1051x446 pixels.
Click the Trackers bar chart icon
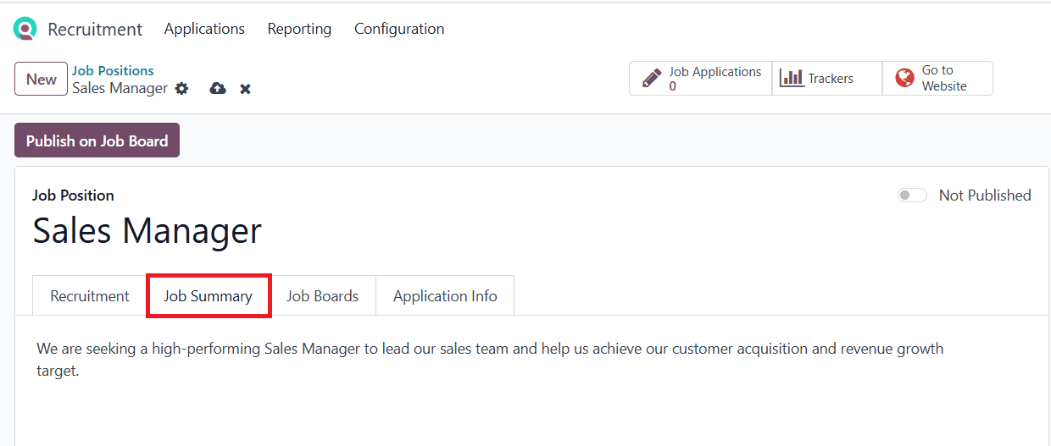coord(792,78)
